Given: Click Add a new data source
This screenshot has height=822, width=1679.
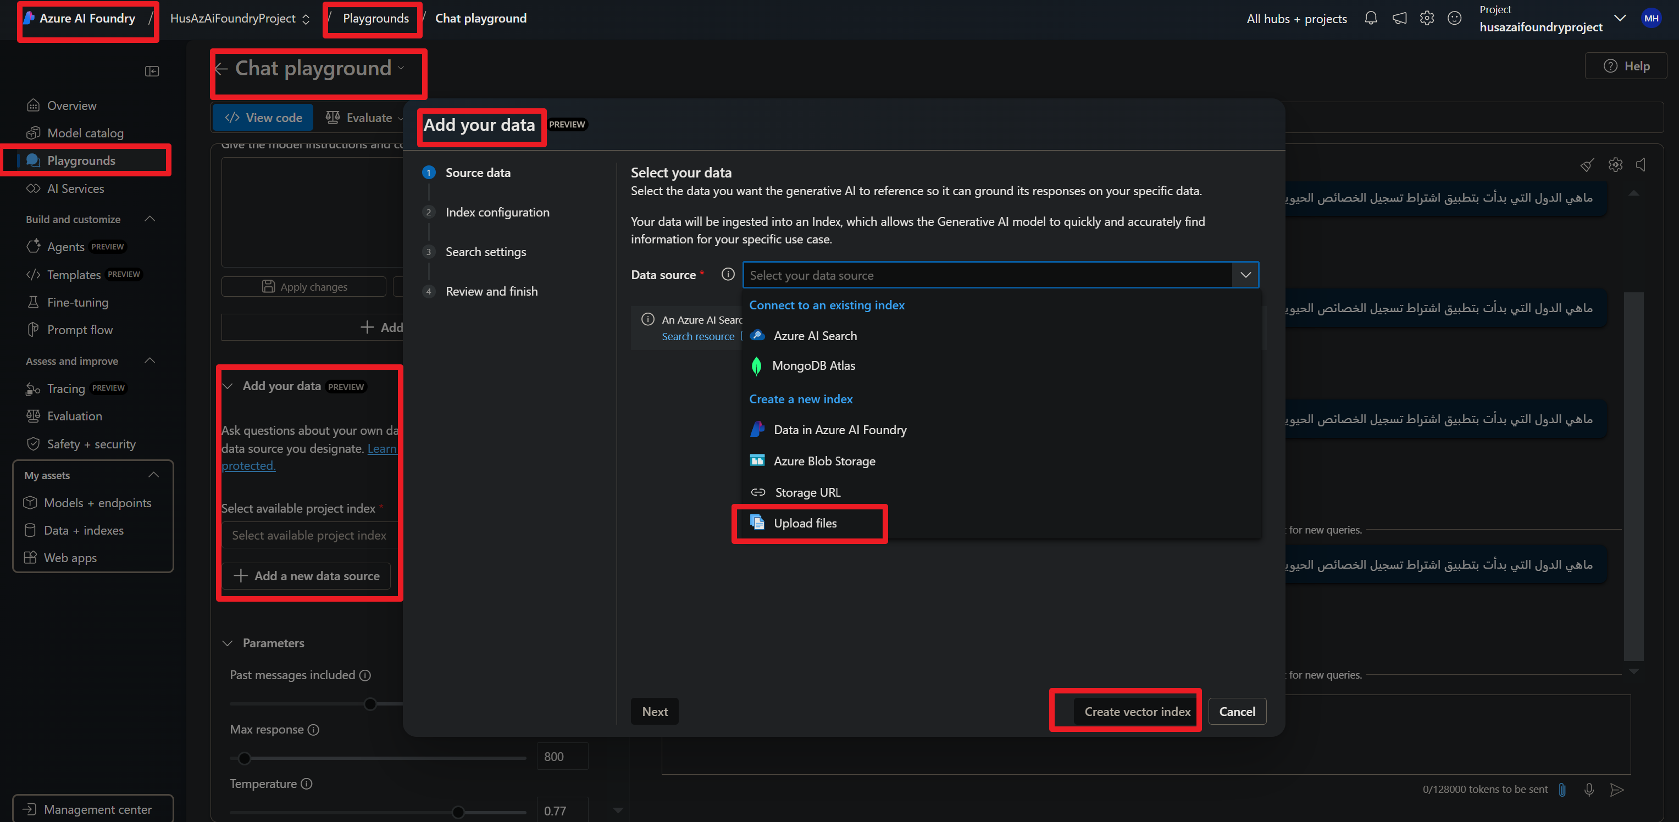Looking at the screenshot, I should click(306, 576).
